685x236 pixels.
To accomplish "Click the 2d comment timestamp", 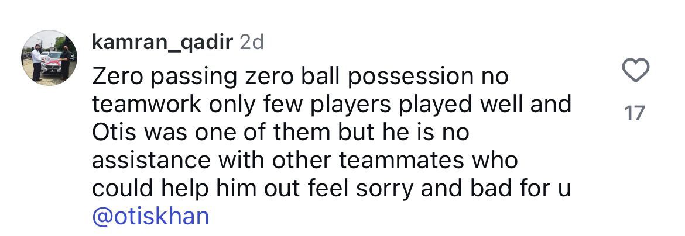I will [x=252, y=42].
